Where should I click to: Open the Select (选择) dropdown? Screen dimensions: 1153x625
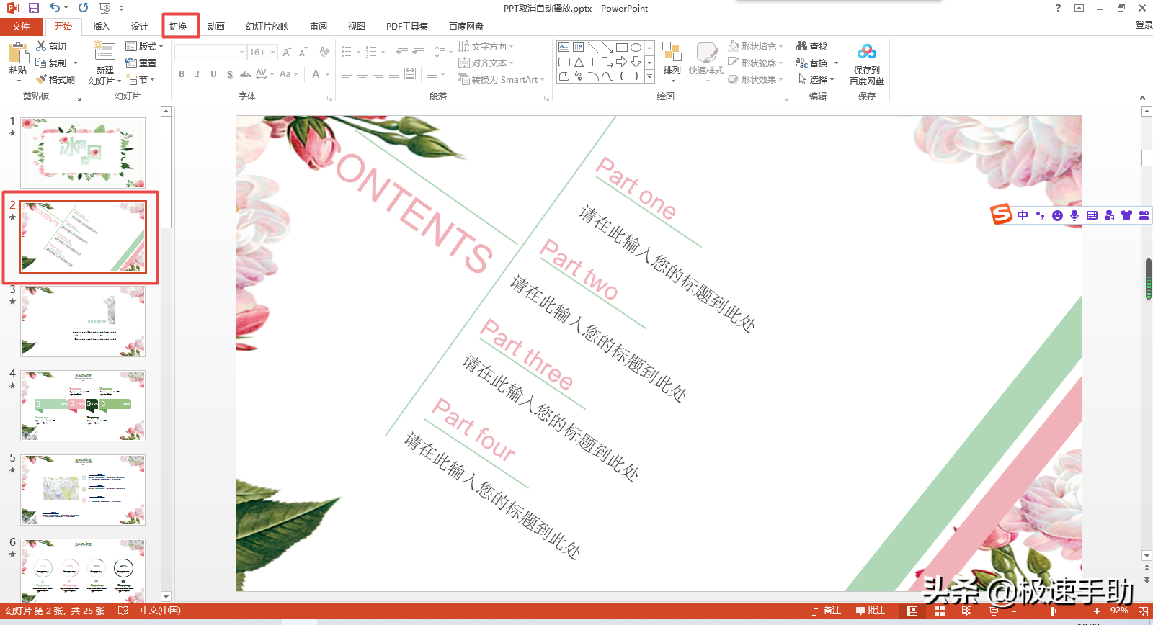tap(816, 79)
